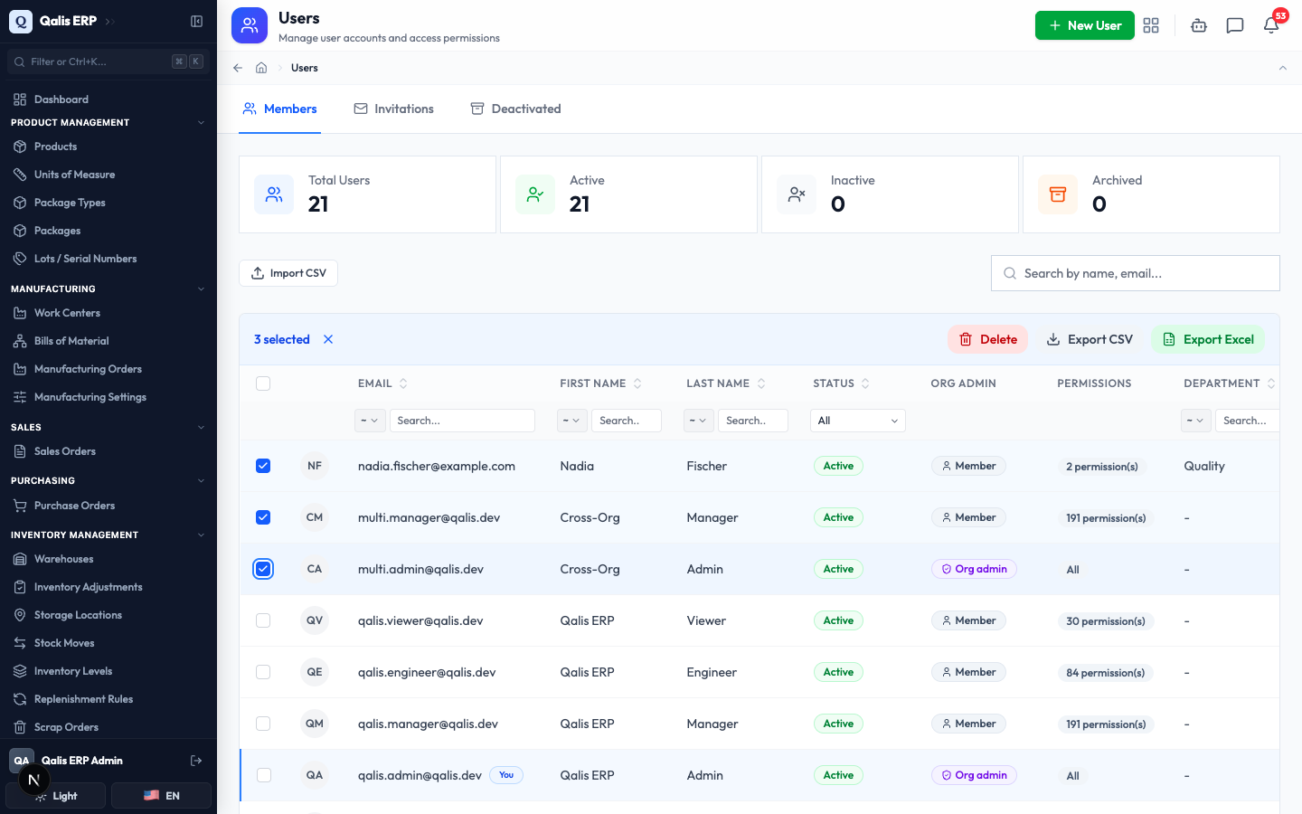The width and height of the screenshot is (1302, 814).
Task: Switch to Invitations tab
Action: 393,109
